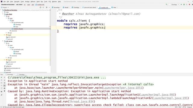Expand the target folder under calc-client

(x=5, y=35)
